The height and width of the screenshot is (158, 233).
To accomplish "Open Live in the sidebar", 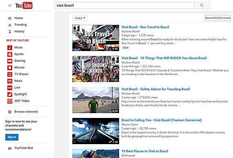I will coord(17,87).
